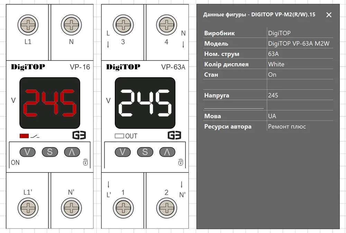This screenshot has height=233, width=346.
Task: Click the down V button on VP-63A
Action: pyautogui.click(x=123, y=152)
